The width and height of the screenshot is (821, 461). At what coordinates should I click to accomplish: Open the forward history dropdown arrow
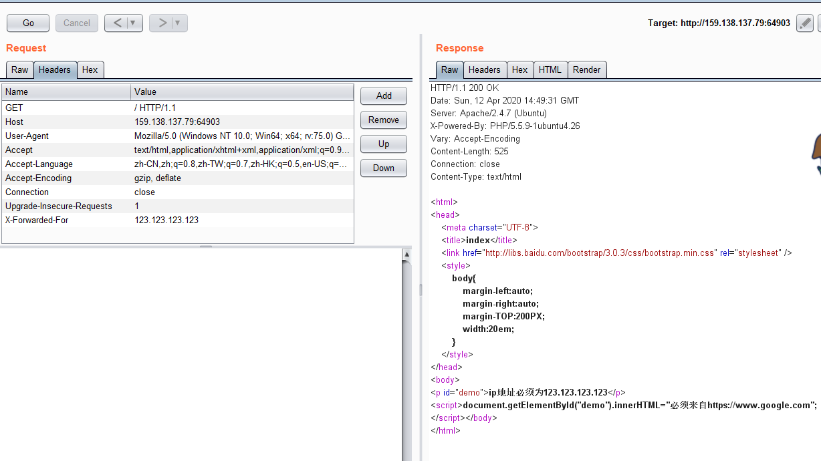pos(179,23)
